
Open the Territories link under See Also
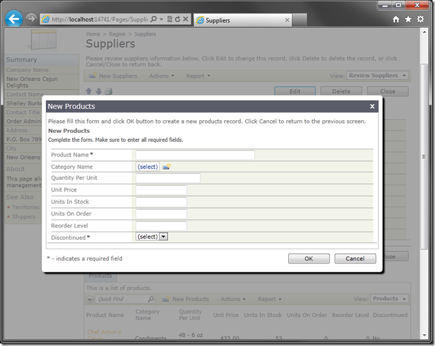pos(25,207)
